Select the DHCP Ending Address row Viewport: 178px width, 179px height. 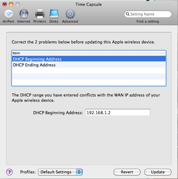[x=89, y=65]
